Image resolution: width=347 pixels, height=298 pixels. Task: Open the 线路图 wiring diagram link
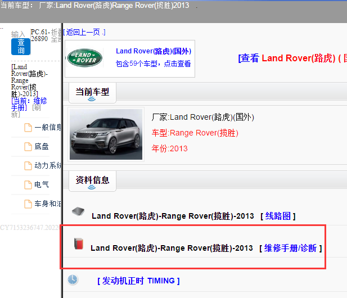(278, 216)
